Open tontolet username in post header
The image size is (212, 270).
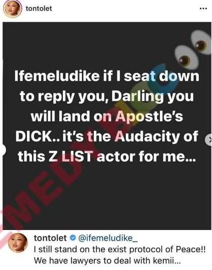[x=39, y=8]
